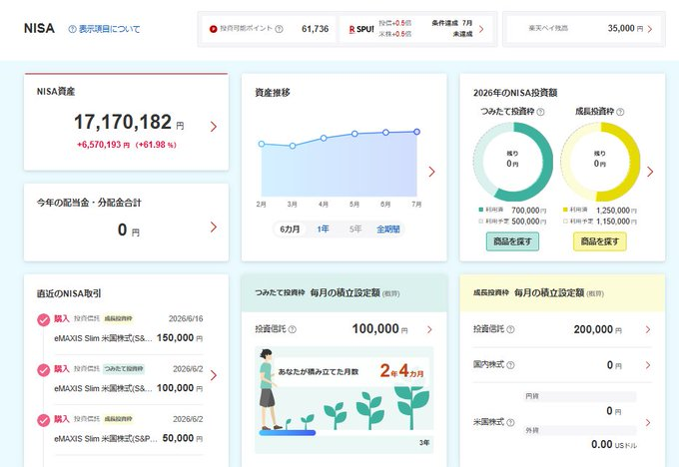The height and width of the screenshot is (467, 679).
Task: Click yellow 利用済 legend swatch
Action: [x=565, y=210]
